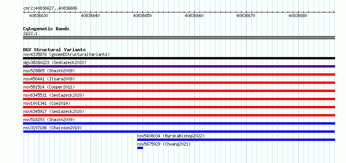Click the red nsv1001341 variant bar
The image size is (346, 163).
[179, 107]
